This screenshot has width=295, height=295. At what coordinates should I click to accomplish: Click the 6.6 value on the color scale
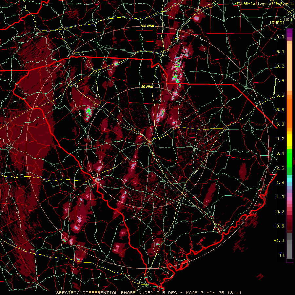(280, 95)
